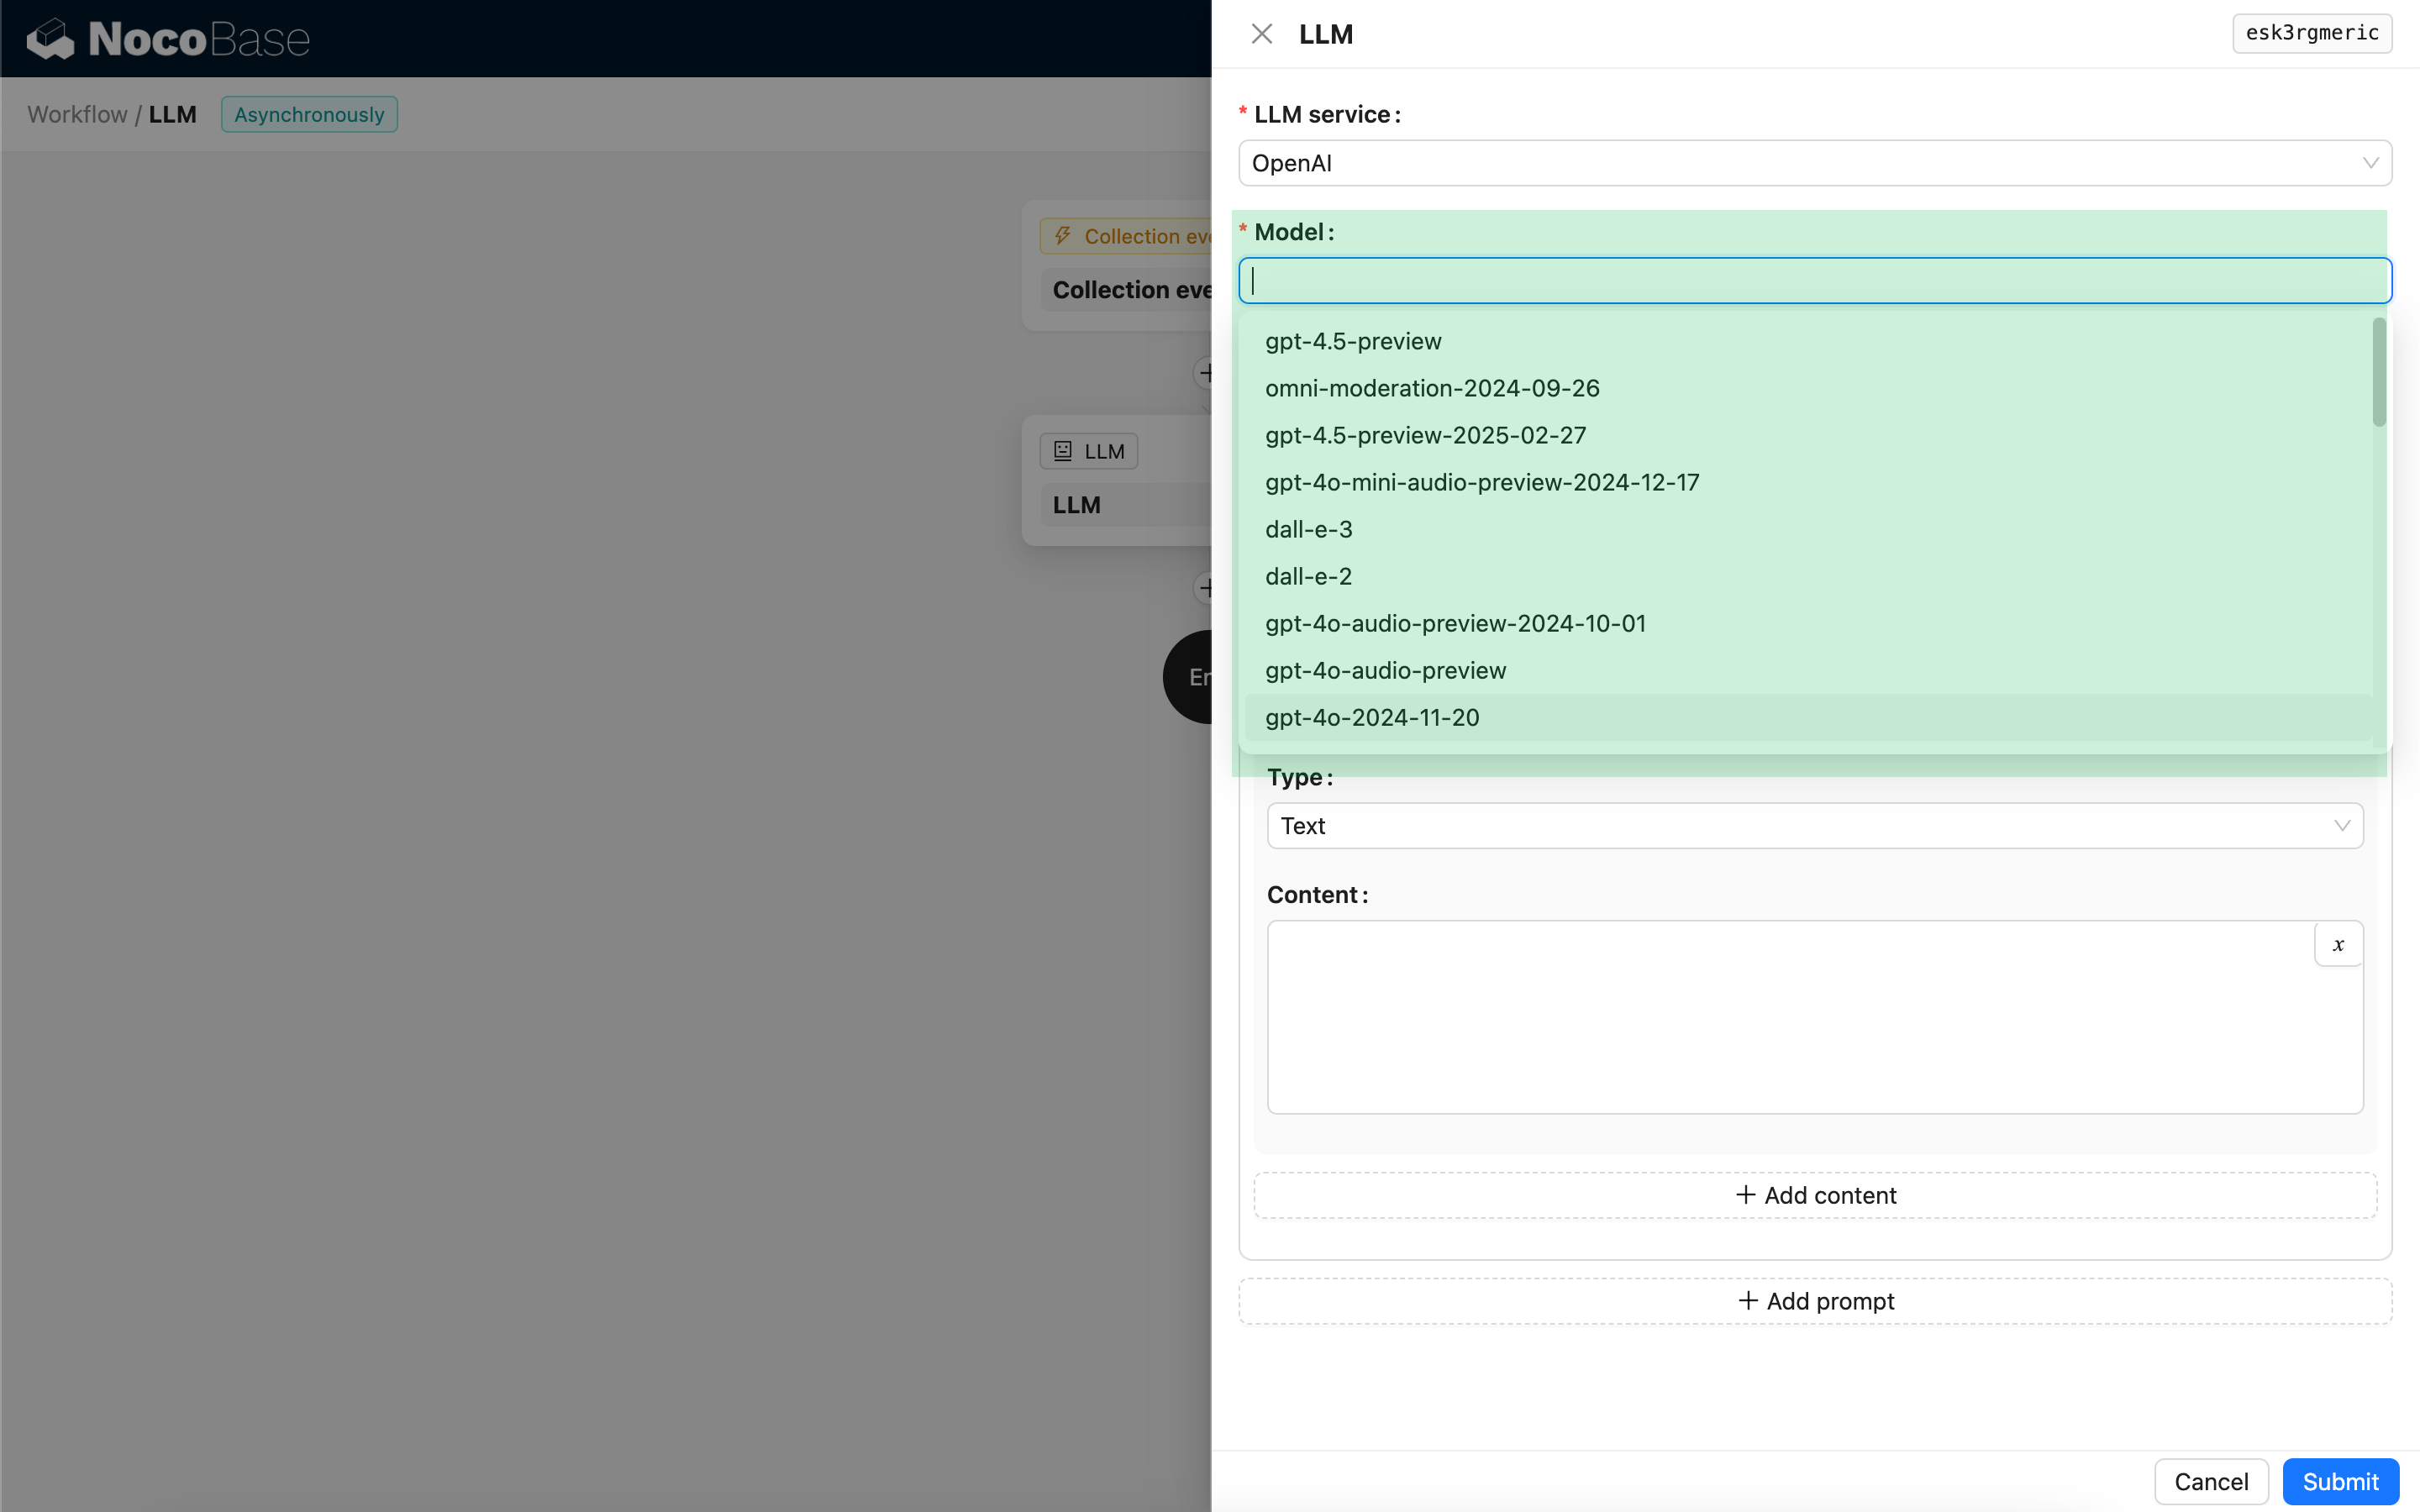The height and width of the screenshot is (1512, 2420).
Task: Click the model list scrollbar
Action: tap(2379, 372)
